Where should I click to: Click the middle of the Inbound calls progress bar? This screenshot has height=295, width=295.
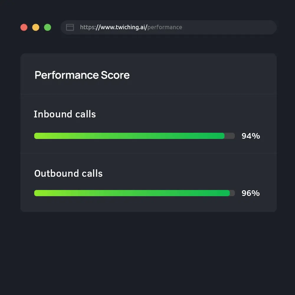[x=135, y=136]
